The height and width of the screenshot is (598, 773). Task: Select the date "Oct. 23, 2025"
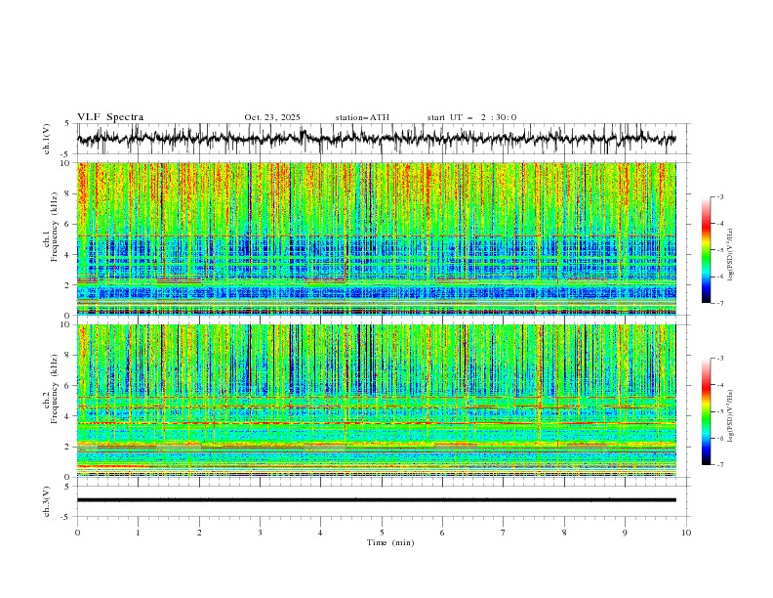coord(272,117)
